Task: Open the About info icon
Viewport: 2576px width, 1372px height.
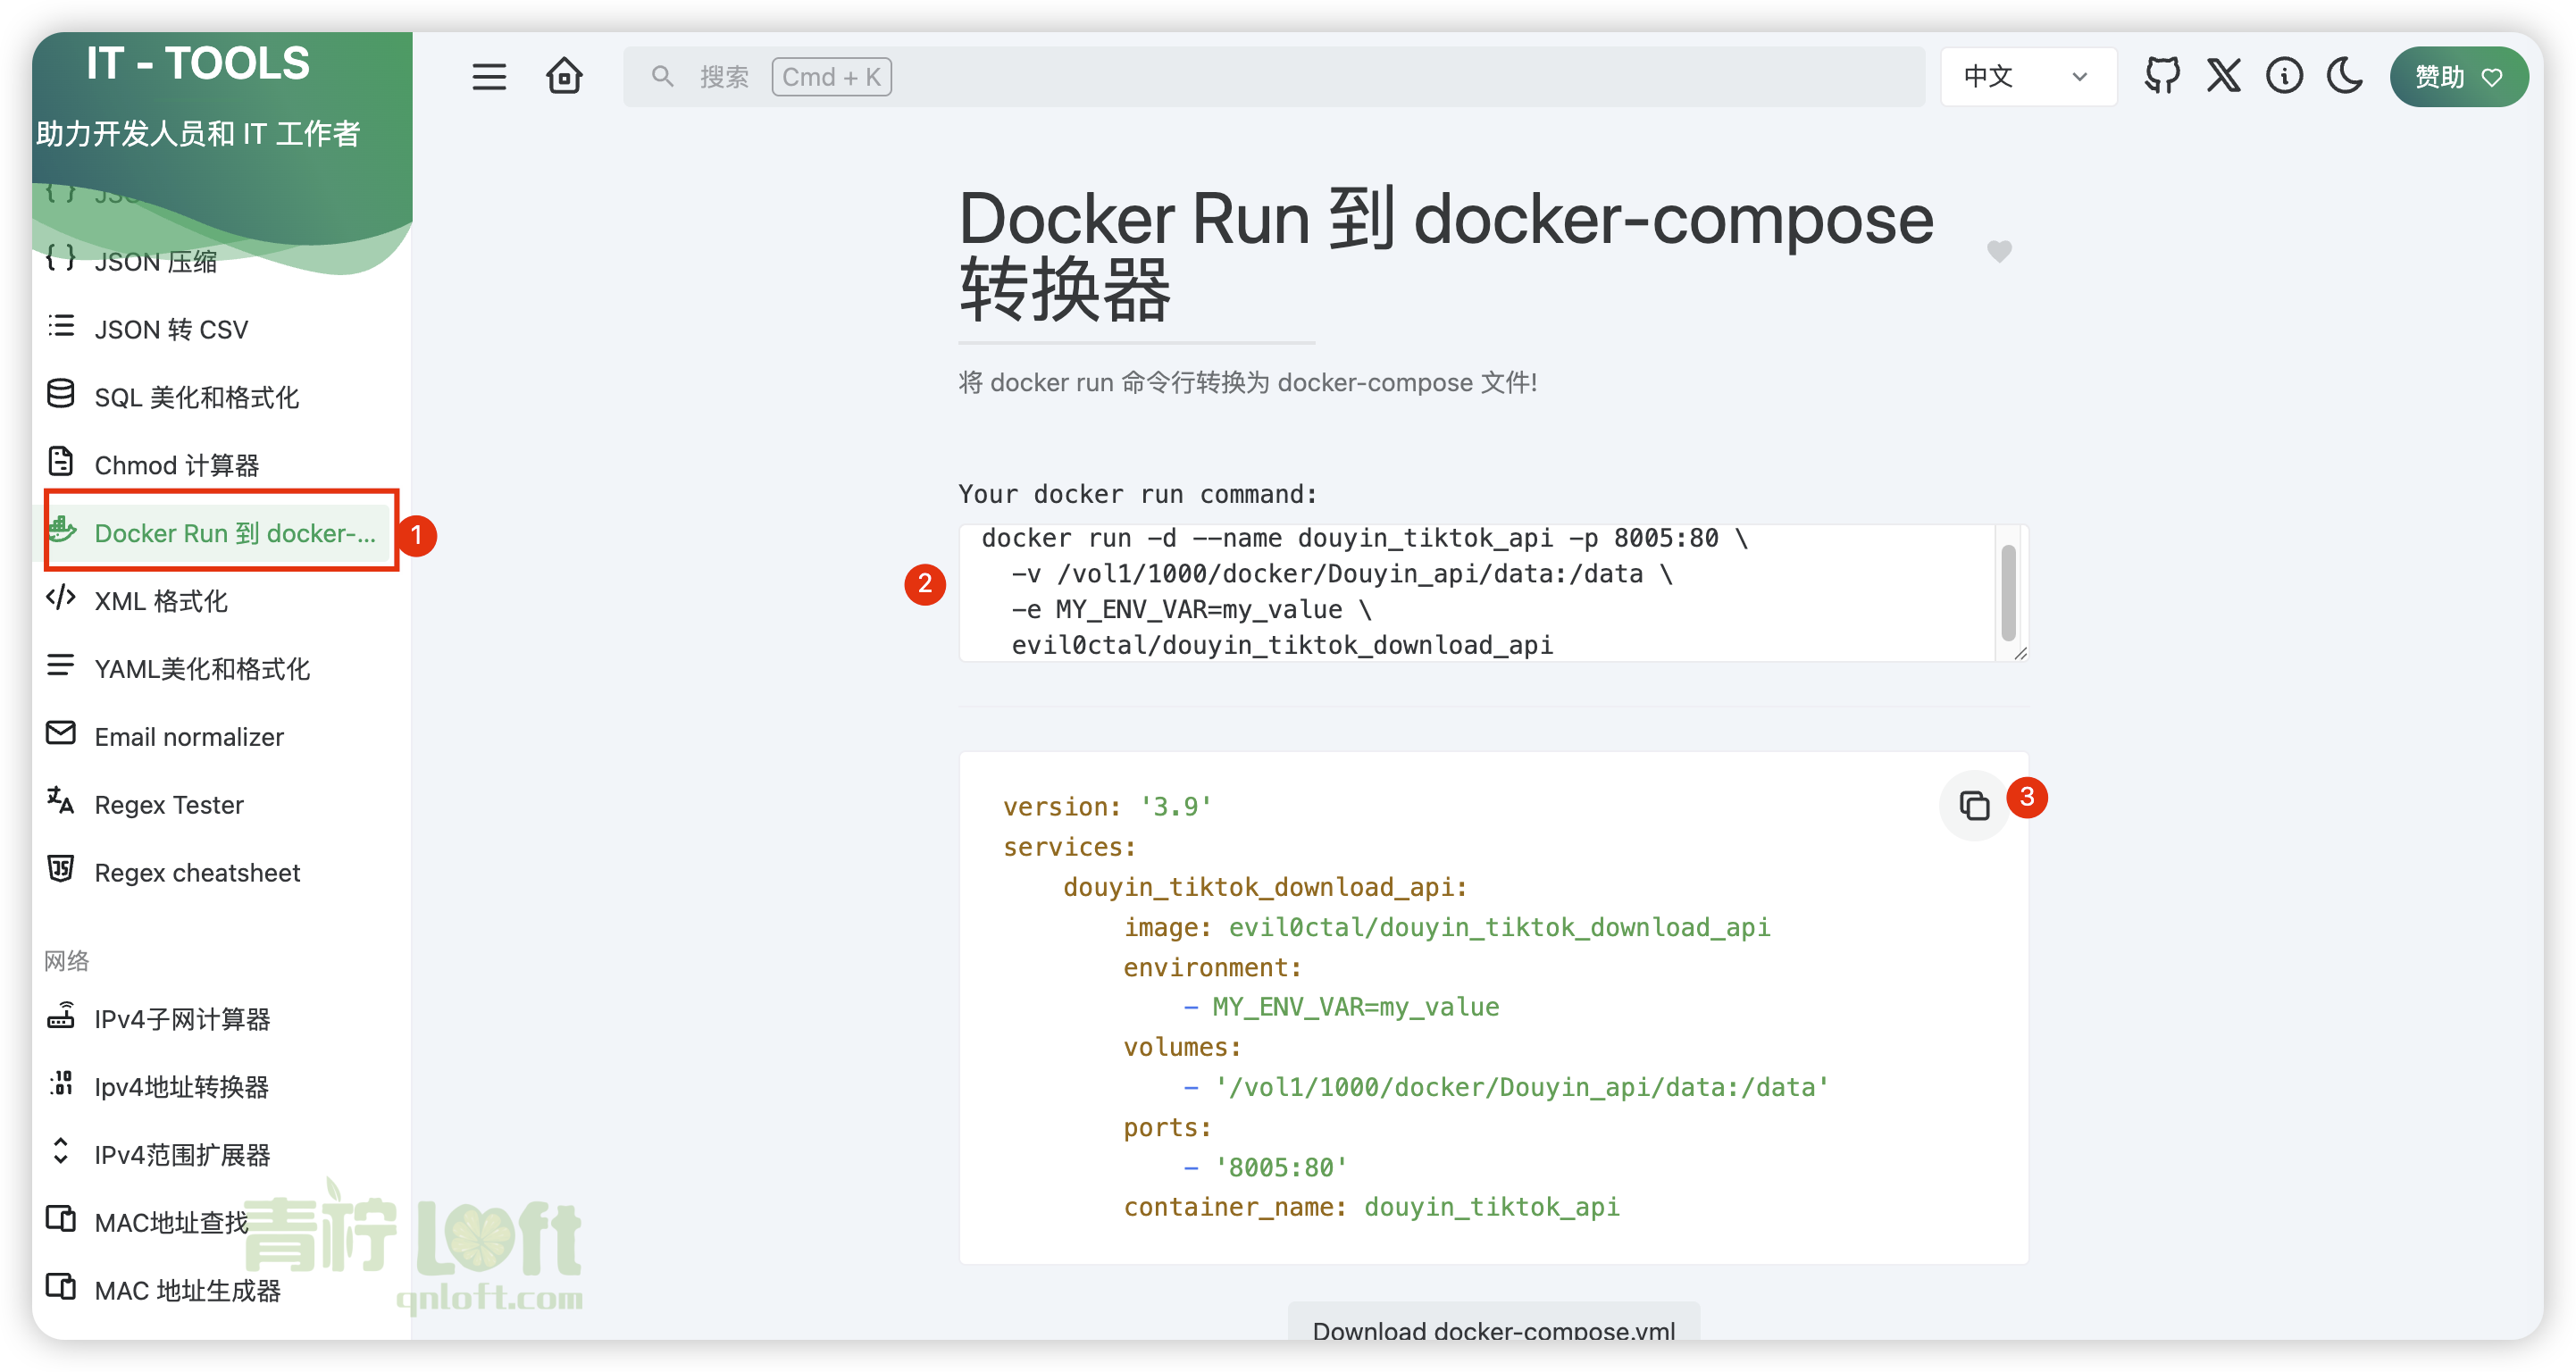Action: pyautogui.click(x=2284, y=76)
